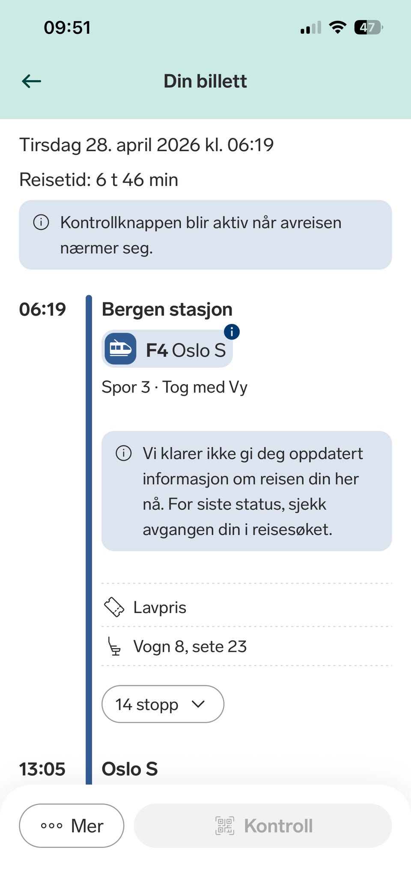
Task: Open the F4 Oslo S line details
Action: click(185, 350)
